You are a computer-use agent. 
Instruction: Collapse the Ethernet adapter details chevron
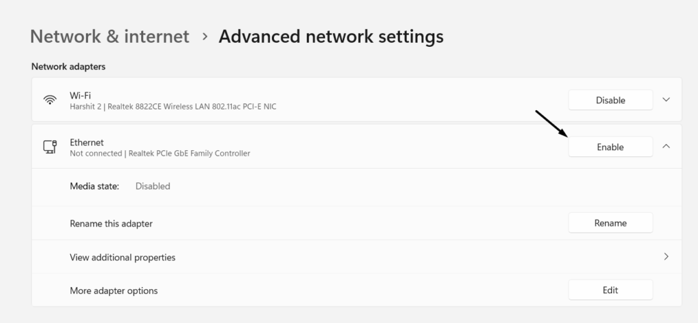coord(666,146)
